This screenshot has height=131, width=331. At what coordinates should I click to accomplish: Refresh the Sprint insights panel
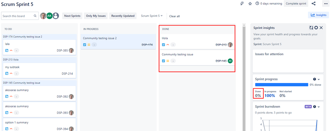[x=311, y=28]
